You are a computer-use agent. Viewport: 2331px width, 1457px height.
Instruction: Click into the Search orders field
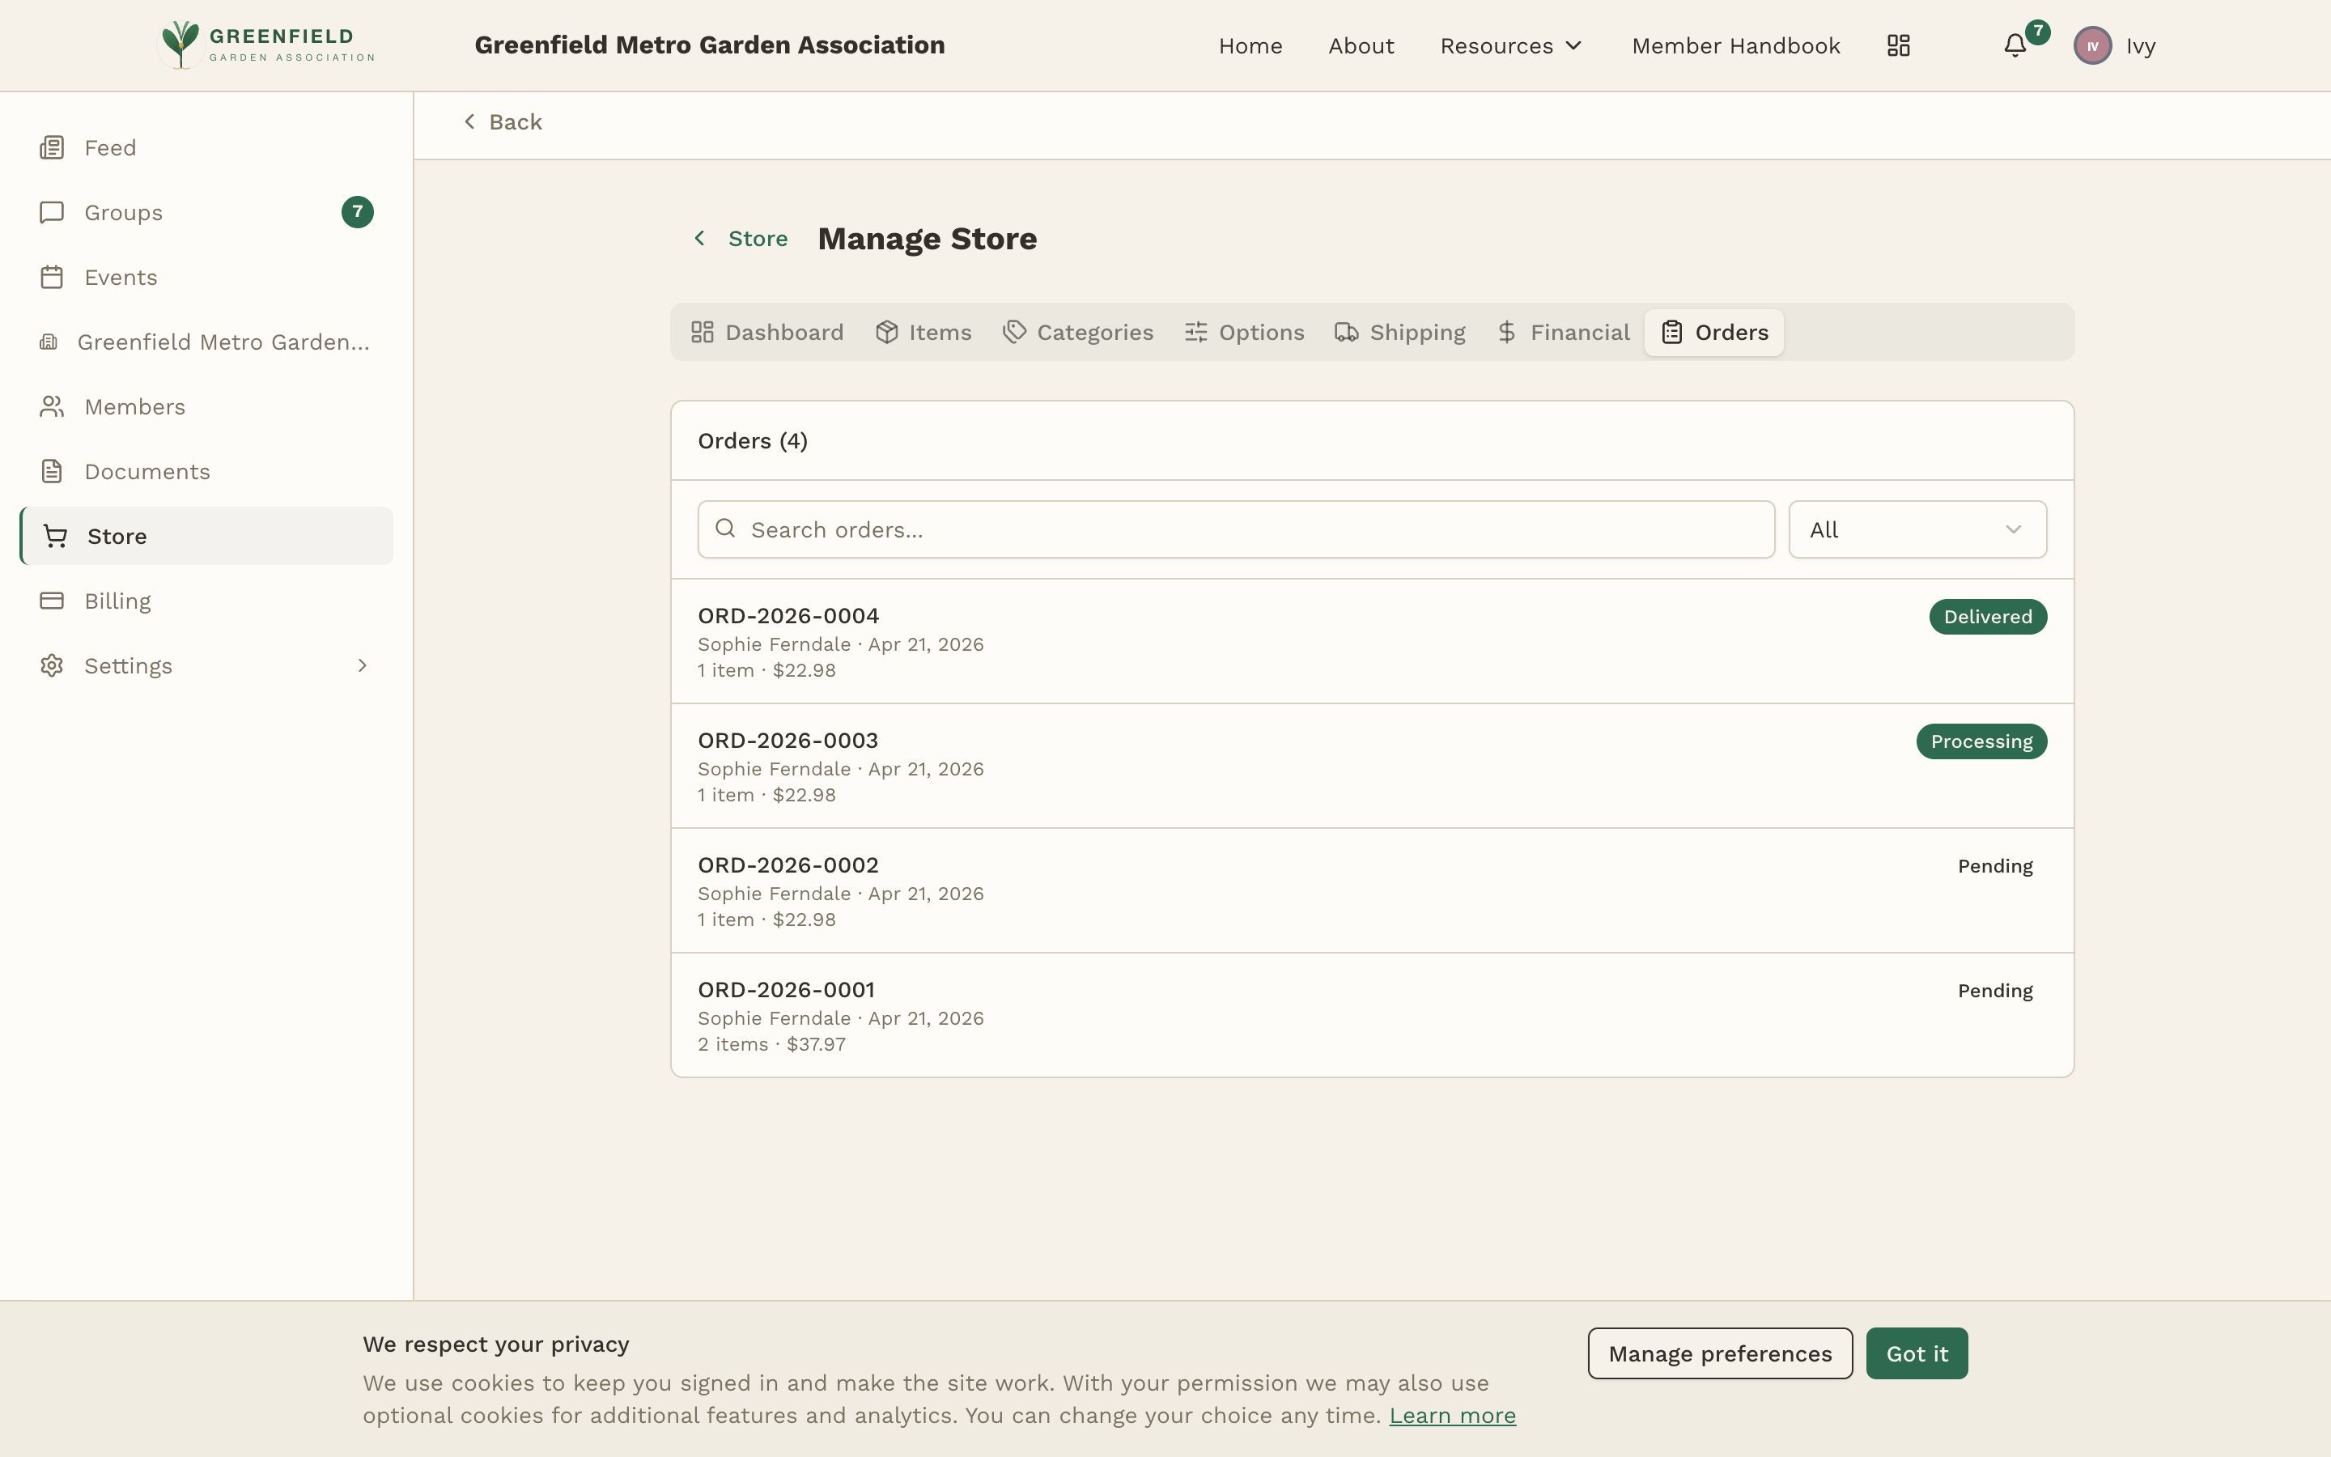pyautogui.click(x=1236, y=529)
